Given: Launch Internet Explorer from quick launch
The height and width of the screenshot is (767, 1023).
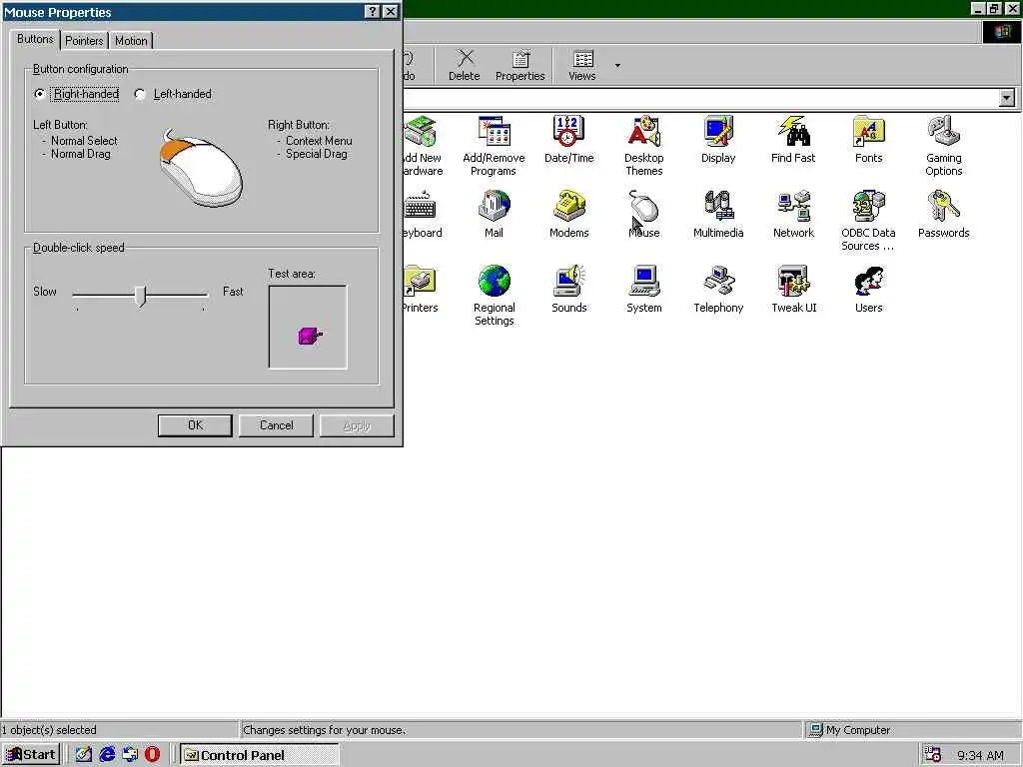Looking at the screenshot, I should click(x=107, y=755).
